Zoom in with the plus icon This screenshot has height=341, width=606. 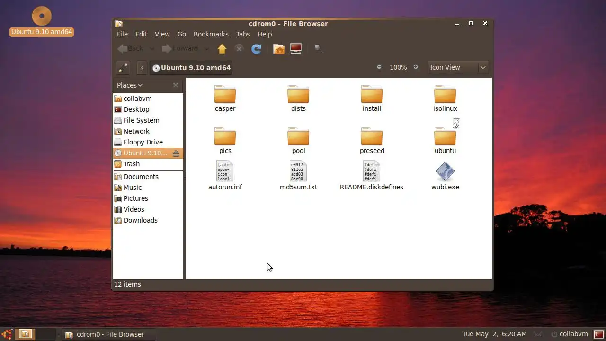tap(416, 67)
